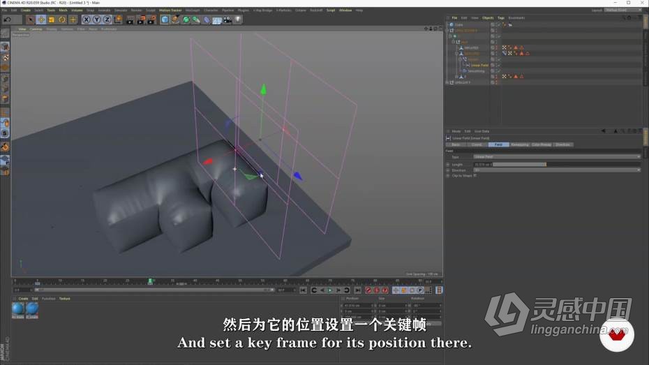Toggle Autokeying button

point(377,290)
